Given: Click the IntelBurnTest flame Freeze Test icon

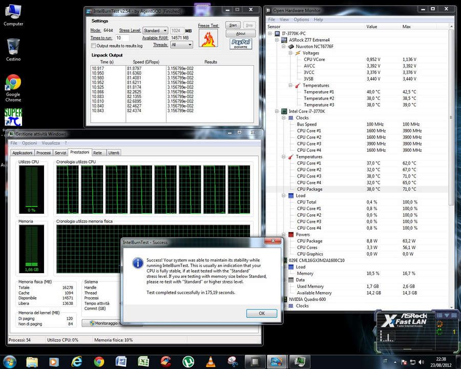Looking at the screenshot, I should pyautogui.click(x=208, y=38).
